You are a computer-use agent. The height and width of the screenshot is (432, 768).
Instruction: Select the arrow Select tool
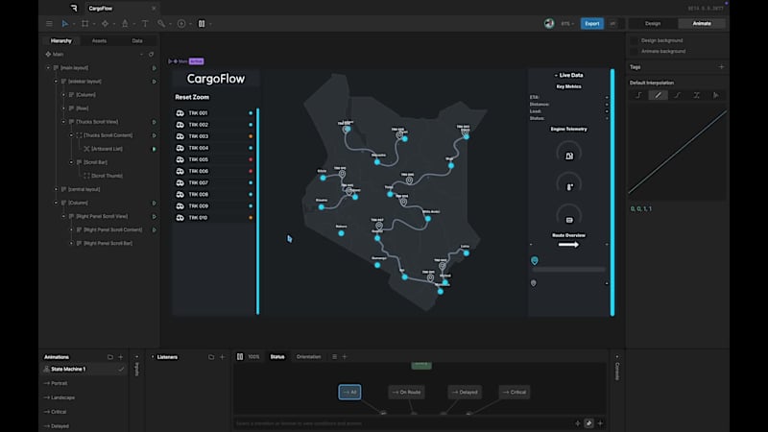(64, 23)
